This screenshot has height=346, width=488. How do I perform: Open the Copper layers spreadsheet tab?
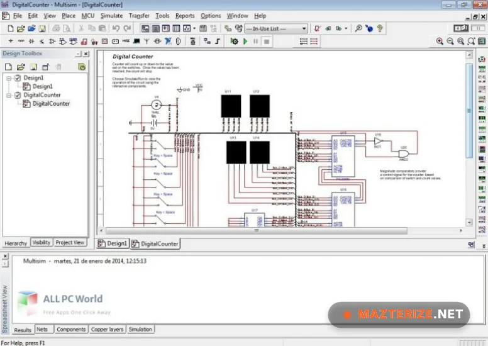coord(107,330)
